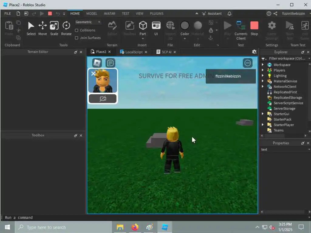This screenshot has height=233, width=311.
Task: Close the Terrain Editor panel
Action: (81, 52)
